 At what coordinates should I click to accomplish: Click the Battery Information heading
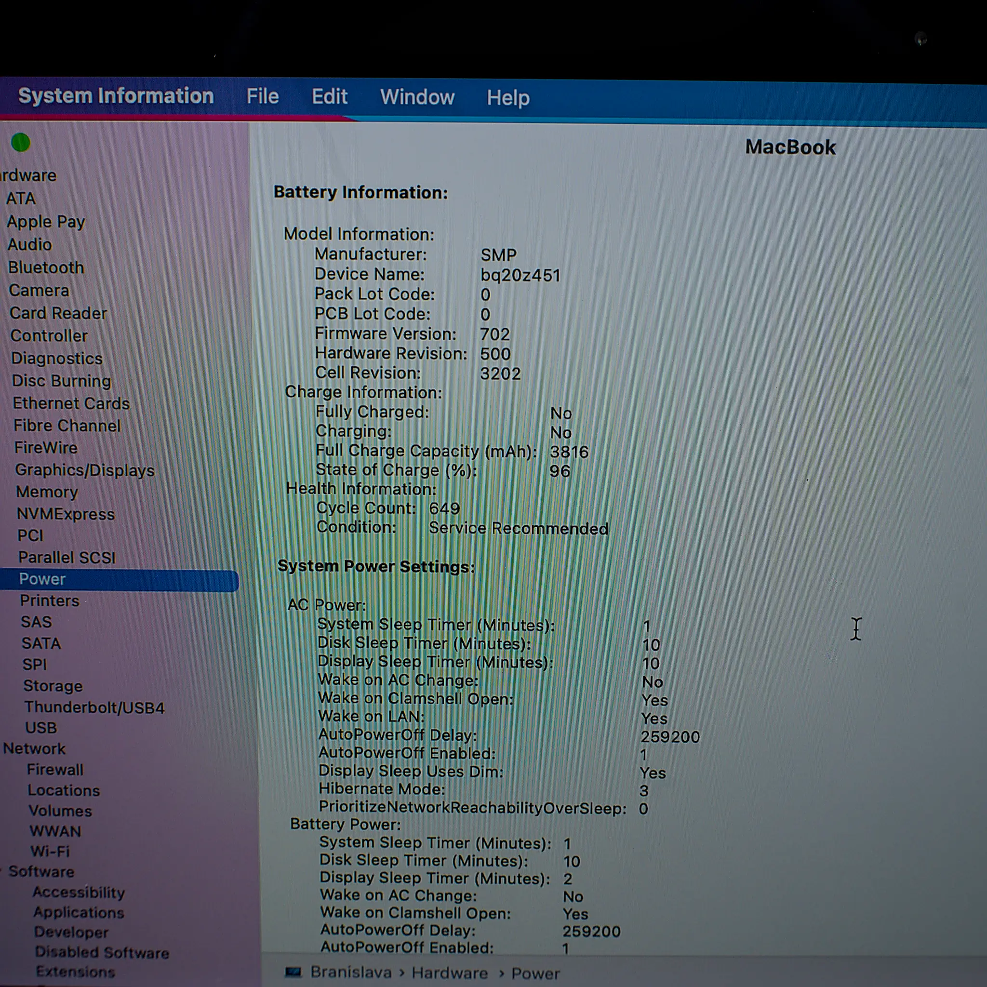pos(360,192)
